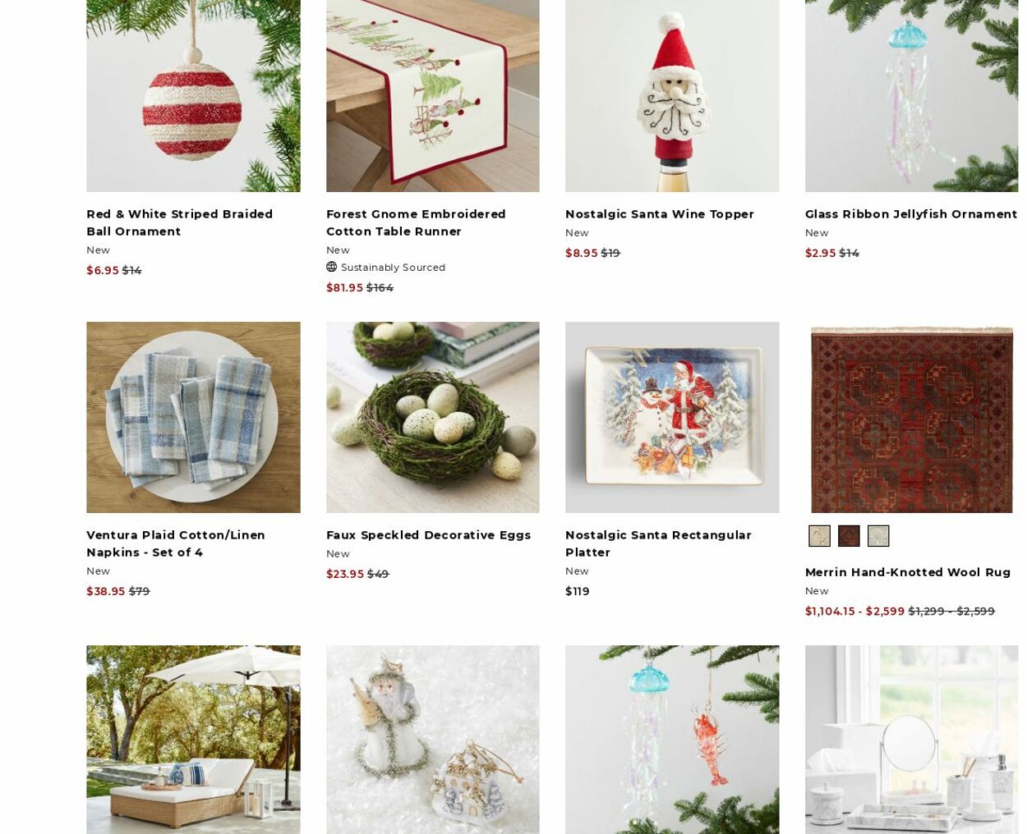Viewport: 1027px width, 834px height.
Task: Open Faux Speckled Decorative Eggs title link
Action: [x=428, y=535]
